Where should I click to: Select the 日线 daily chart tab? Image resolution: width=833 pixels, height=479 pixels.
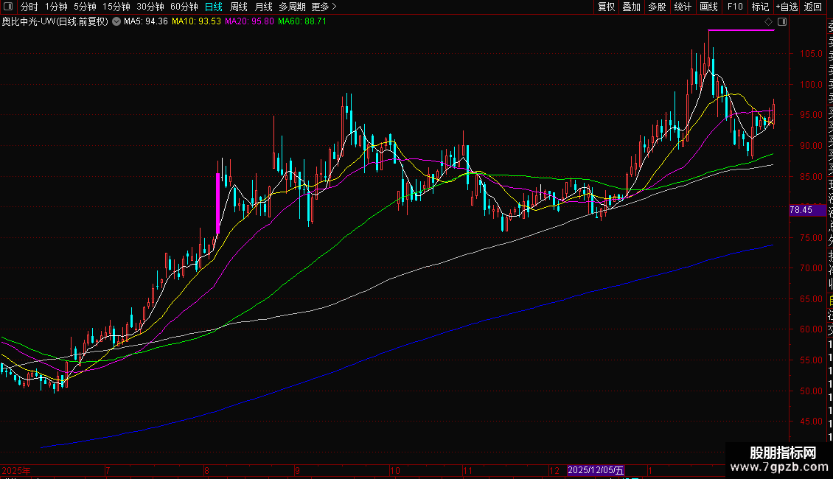[x=213, y=7]
